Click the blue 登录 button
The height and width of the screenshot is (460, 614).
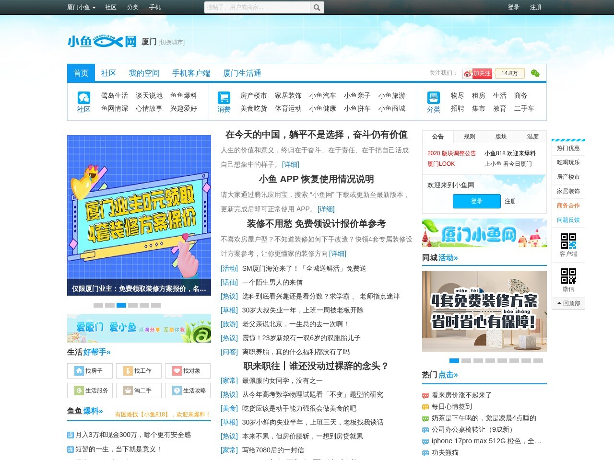pos(476,201)
